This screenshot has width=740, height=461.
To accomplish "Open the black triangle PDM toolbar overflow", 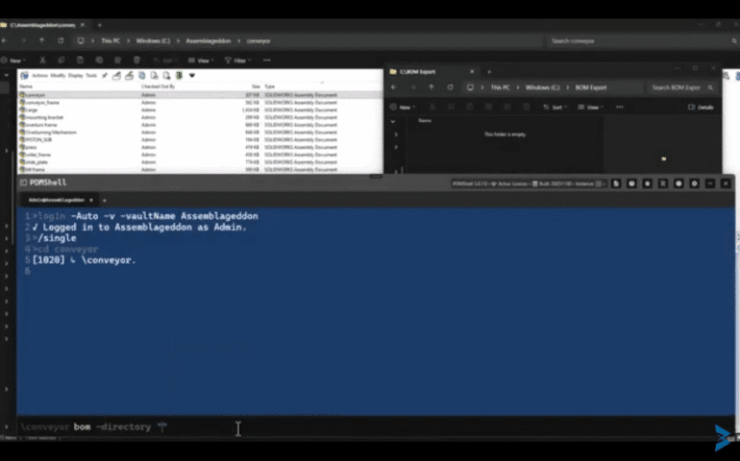I will click(192, 76).
